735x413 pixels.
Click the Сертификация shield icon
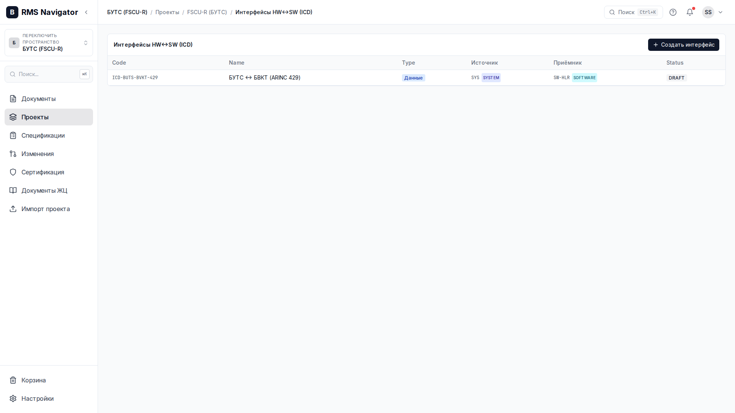click(x=13, y=172)
